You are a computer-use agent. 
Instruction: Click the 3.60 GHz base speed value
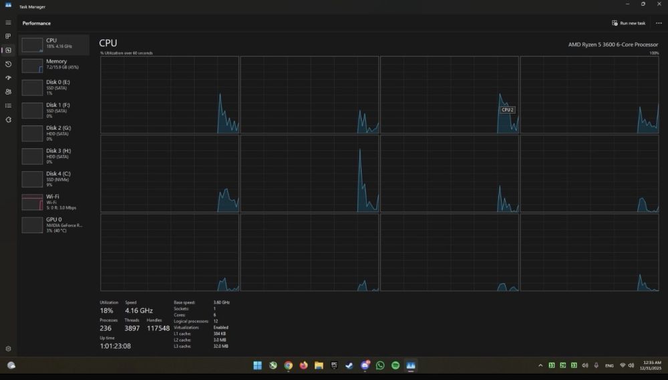click(x=222, y=303)
